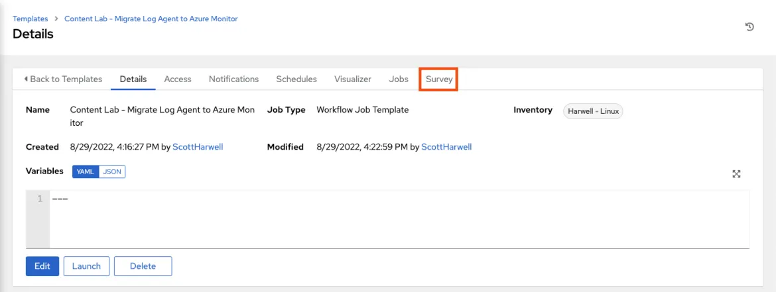Go to the Schedules tab
776x292 pixels.
tap(296, 79)
